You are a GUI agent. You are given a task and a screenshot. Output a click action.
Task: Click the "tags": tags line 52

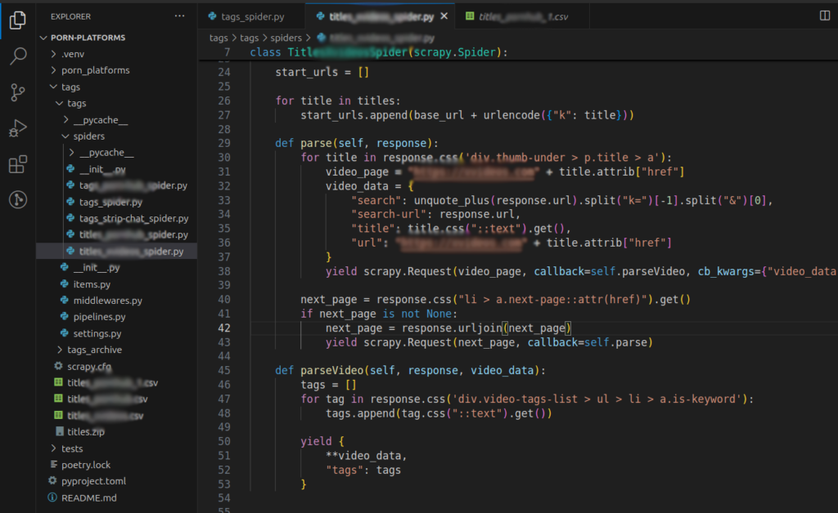(x=363, y=470)
